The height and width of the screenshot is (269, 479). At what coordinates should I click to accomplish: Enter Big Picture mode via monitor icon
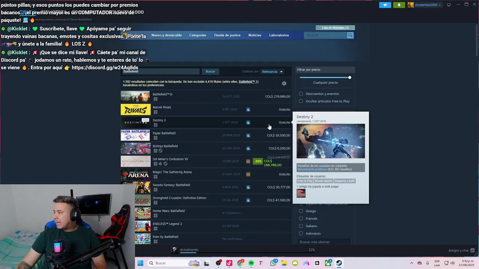449,5
